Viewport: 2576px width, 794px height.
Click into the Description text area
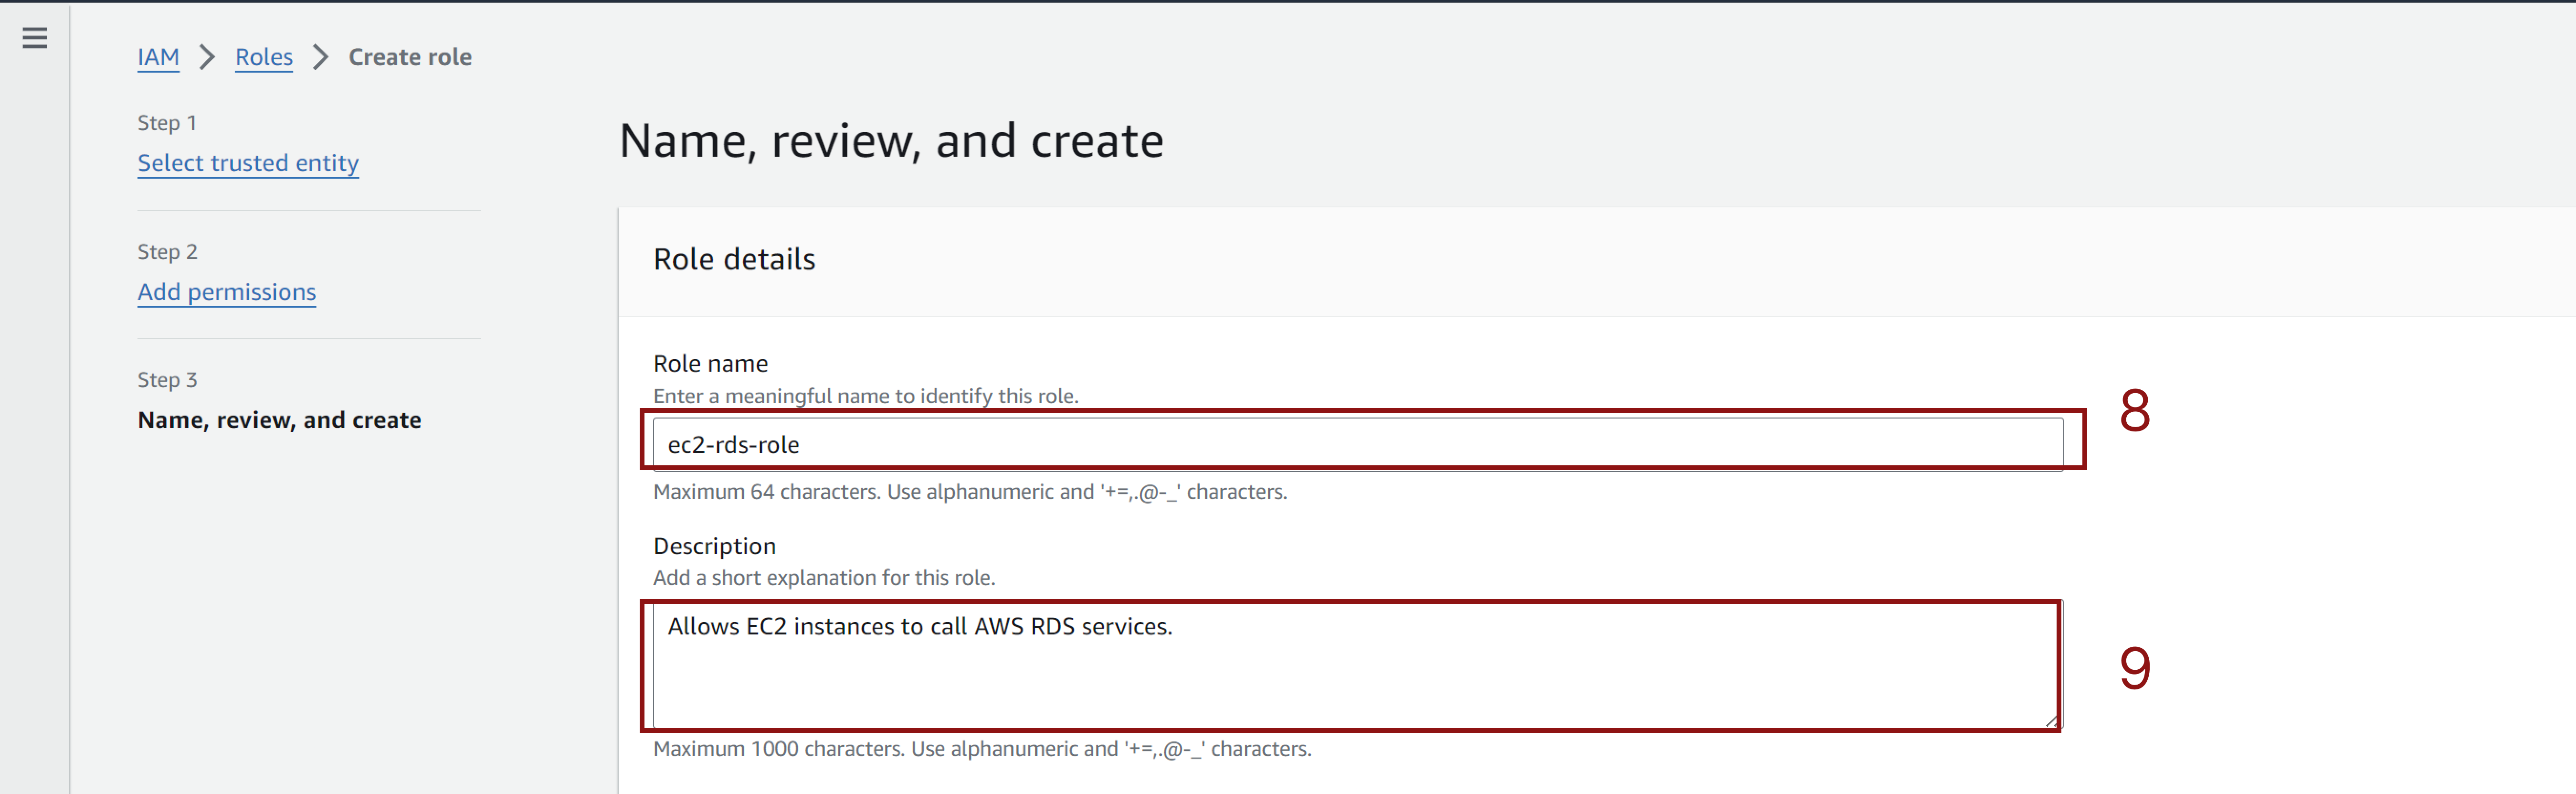[x=1357, y=666]
